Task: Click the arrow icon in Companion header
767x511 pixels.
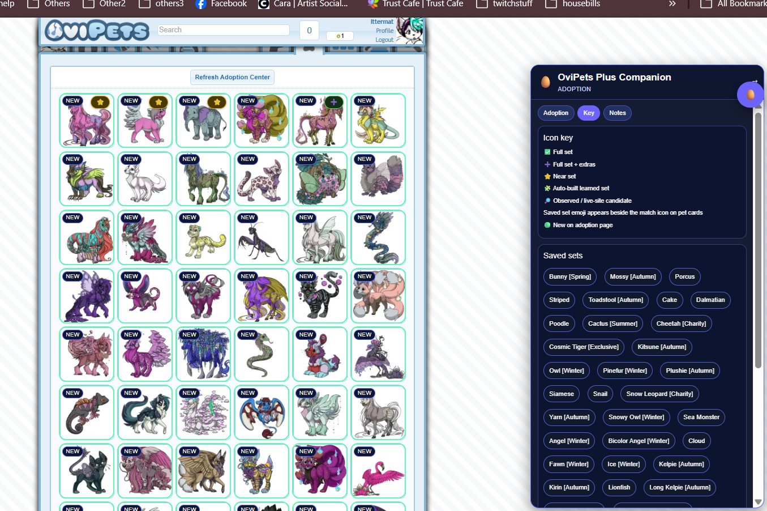Action: (755, 82)
